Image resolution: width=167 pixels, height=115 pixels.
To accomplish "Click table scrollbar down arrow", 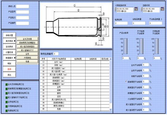I will click(111, 110).
